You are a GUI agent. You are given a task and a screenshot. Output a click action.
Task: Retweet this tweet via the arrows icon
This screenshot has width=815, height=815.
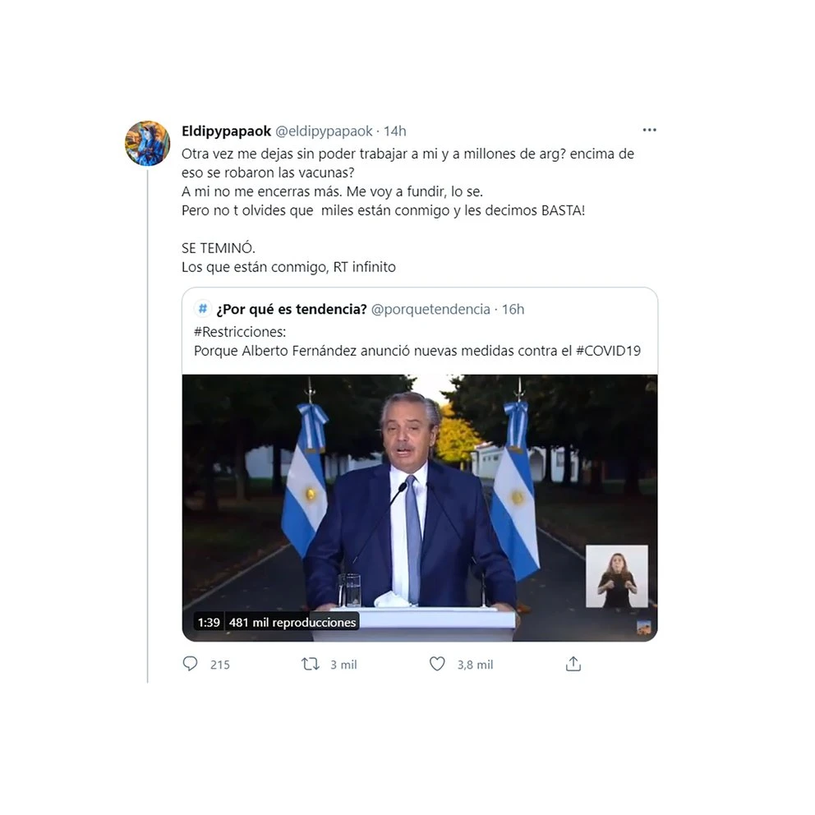pos(311,664)
